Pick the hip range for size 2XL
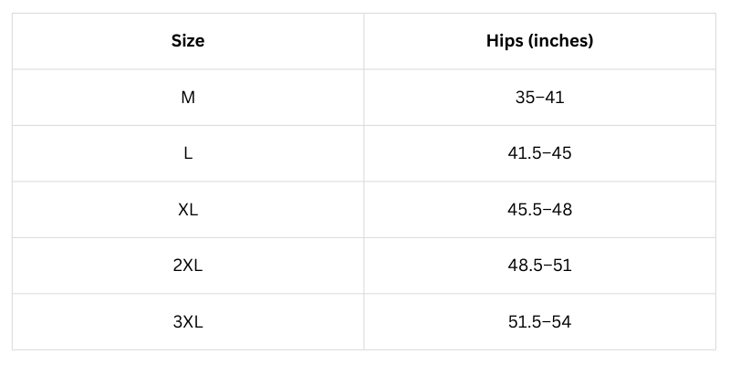730x365 pixels. (x=539, y=266)
